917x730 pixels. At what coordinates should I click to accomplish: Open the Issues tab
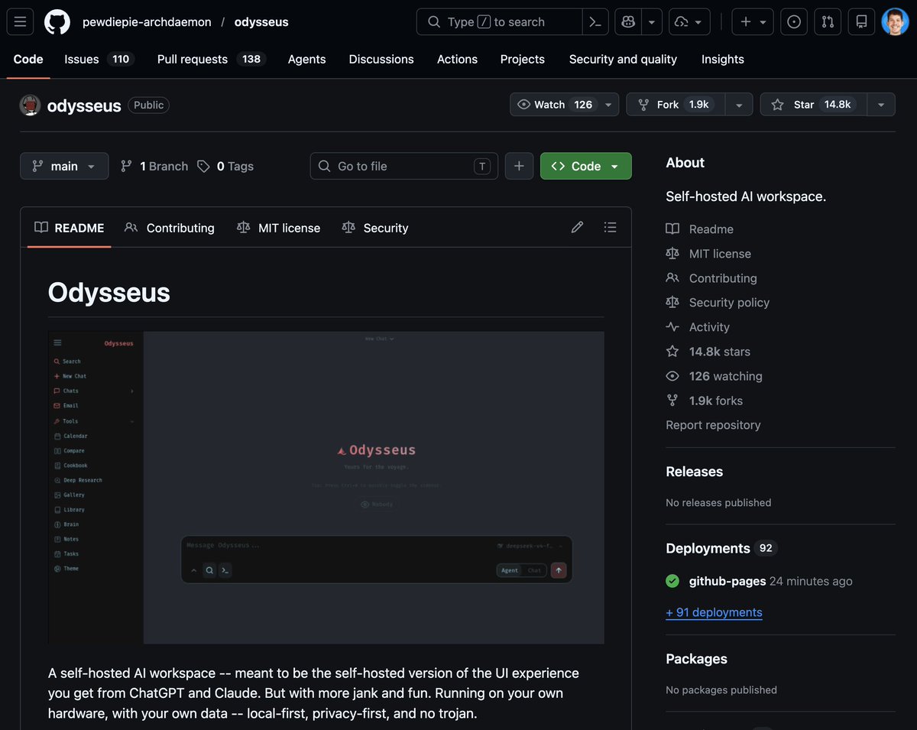click(99, 59)
